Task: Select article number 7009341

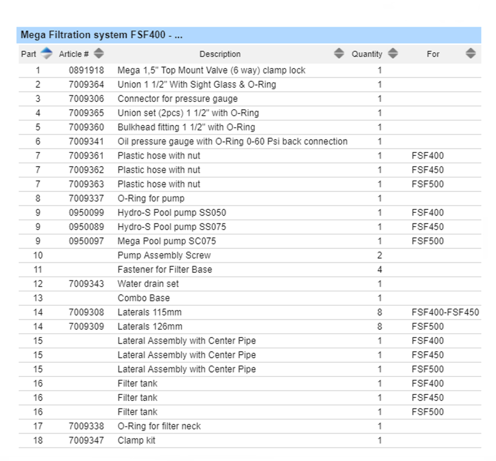Action: click(x=87, y=142)
